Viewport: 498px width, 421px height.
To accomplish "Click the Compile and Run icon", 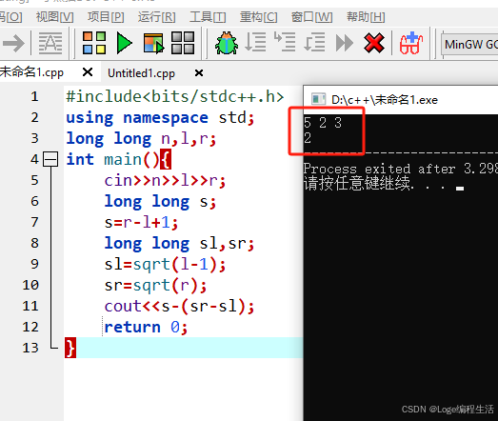I will tap(153, 43).
